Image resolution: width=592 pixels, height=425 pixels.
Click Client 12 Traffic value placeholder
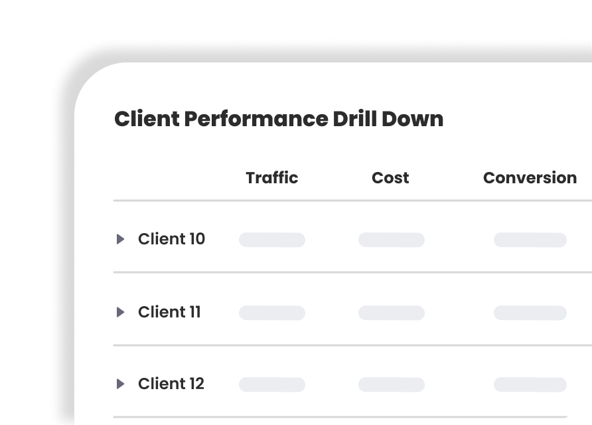point(272,384)
